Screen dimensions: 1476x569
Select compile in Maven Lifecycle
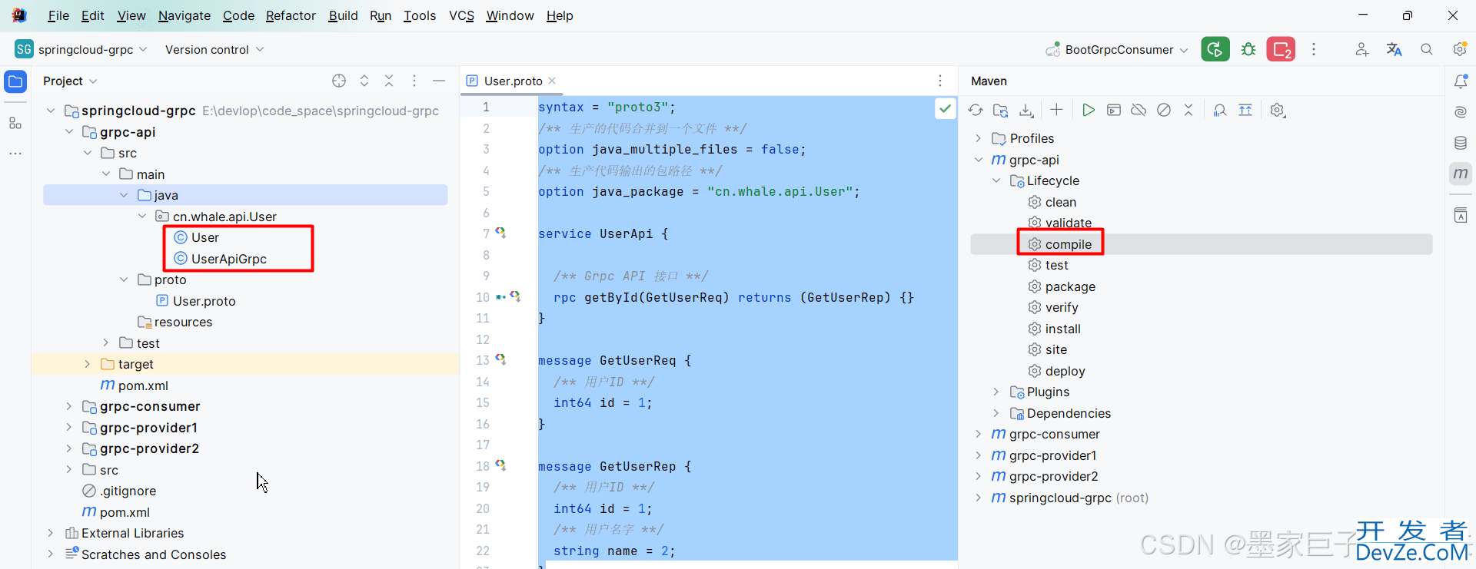(1068, 244)
